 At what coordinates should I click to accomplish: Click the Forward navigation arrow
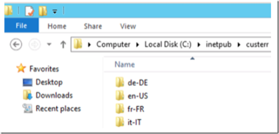click(x=35, y=44)
